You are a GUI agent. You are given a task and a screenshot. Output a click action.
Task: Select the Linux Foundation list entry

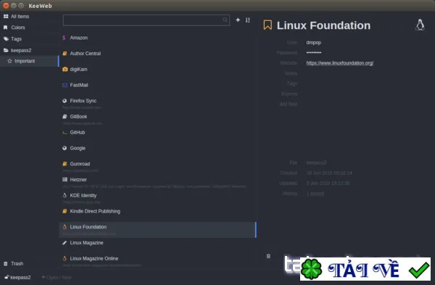tap(158, 229)
